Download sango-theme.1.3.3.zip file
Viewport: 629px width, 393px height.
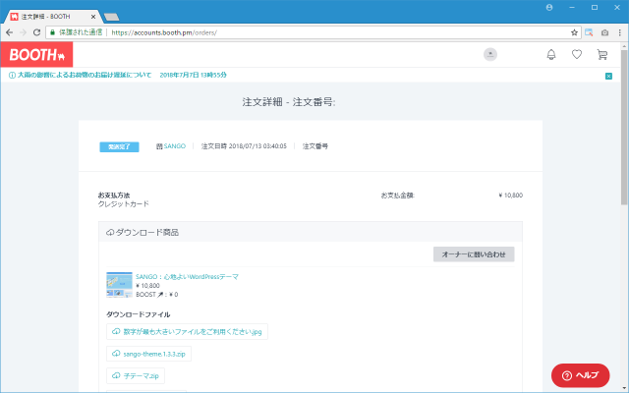(x=148, y=354)
